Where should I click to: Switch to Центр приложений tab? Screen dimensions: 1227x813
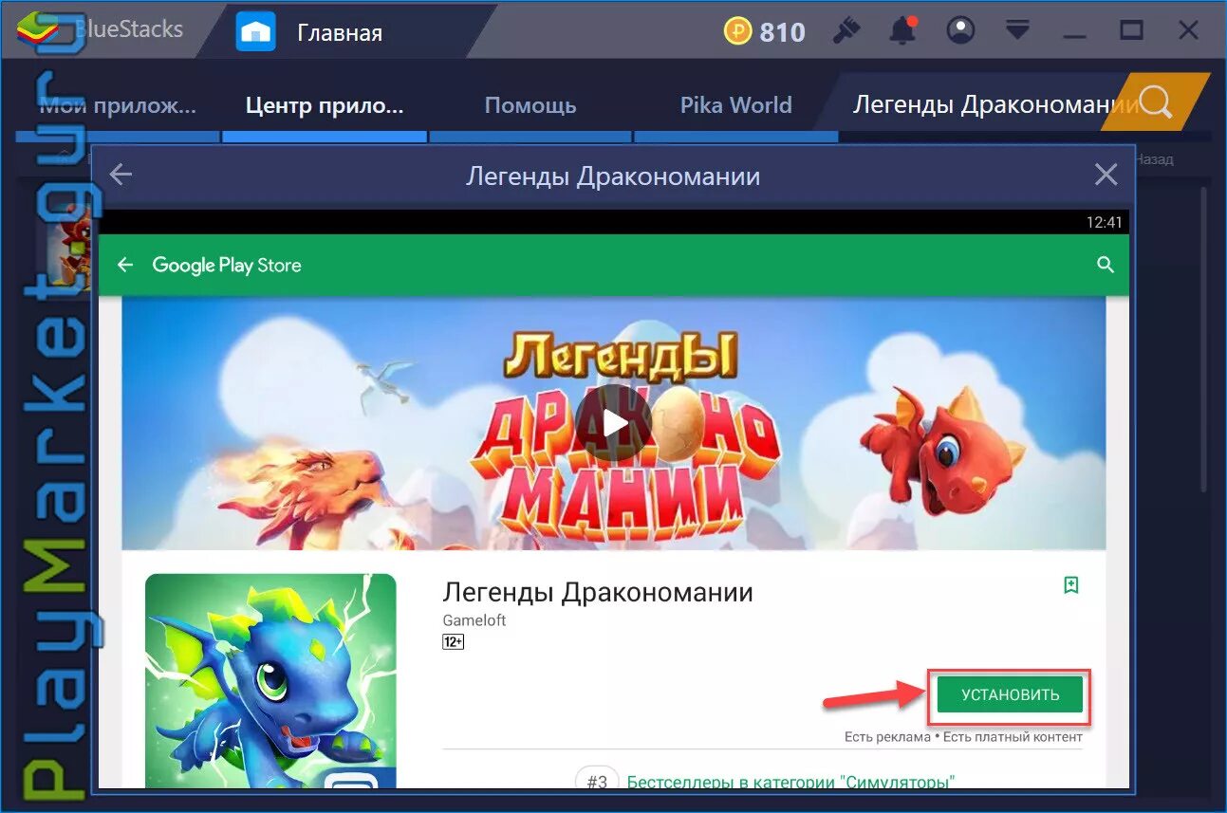(324, 105)
